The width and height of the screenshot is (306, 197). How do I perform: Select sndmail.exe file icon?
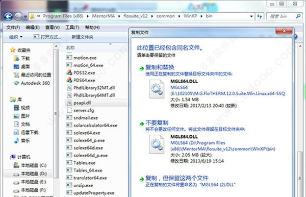(x=69, y=118)
